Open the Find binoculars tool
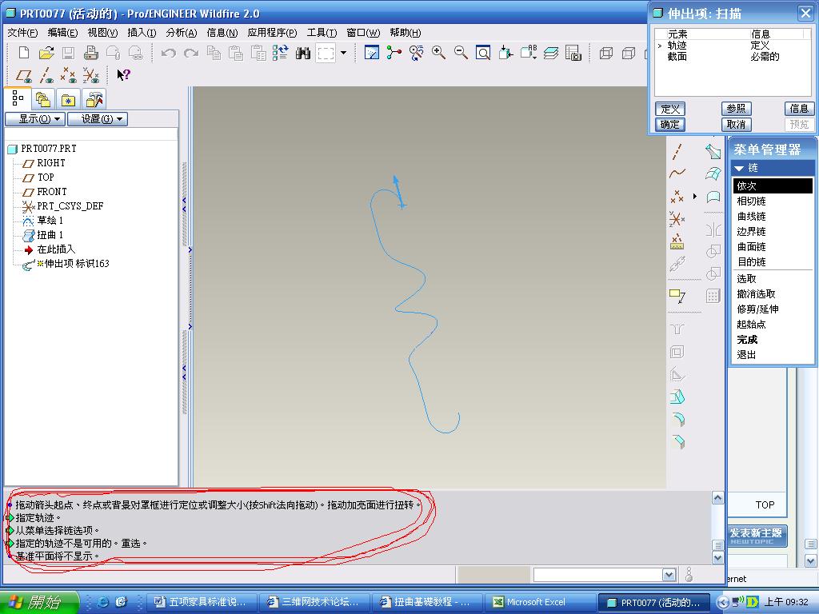 click(x=303, y=53)
